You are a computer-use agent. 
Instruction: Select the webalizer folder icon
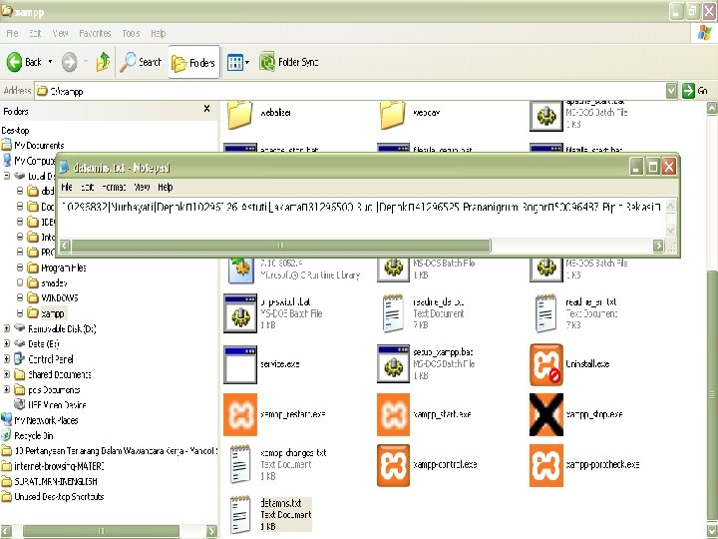pos(240,115)
